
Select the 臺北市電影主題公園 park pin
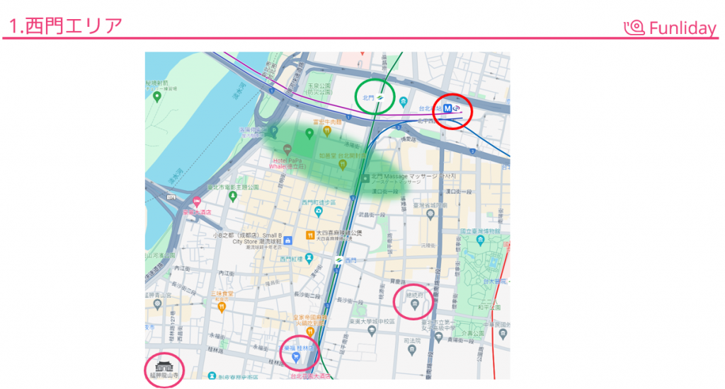pos(232,196)
